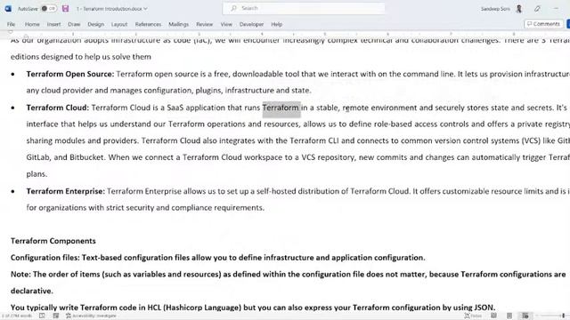
Task: Open the Mailings ribbon tab
Action: [x=178, y=24]
